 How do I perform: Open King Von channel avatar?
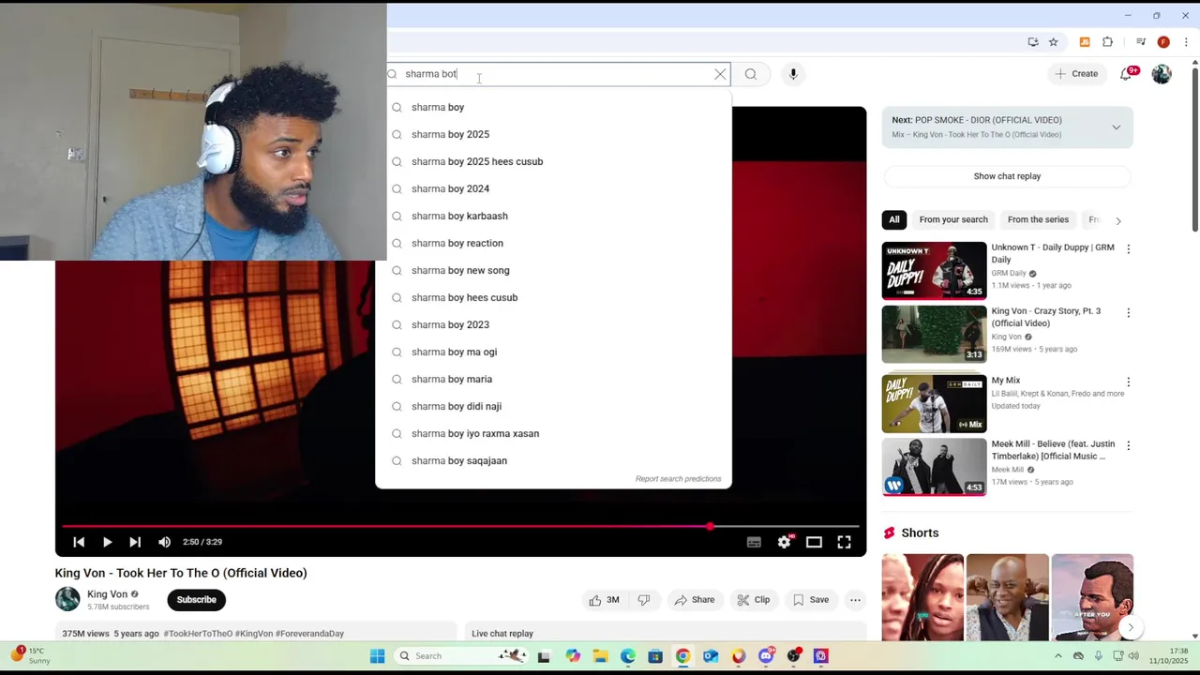click(67, 599)
